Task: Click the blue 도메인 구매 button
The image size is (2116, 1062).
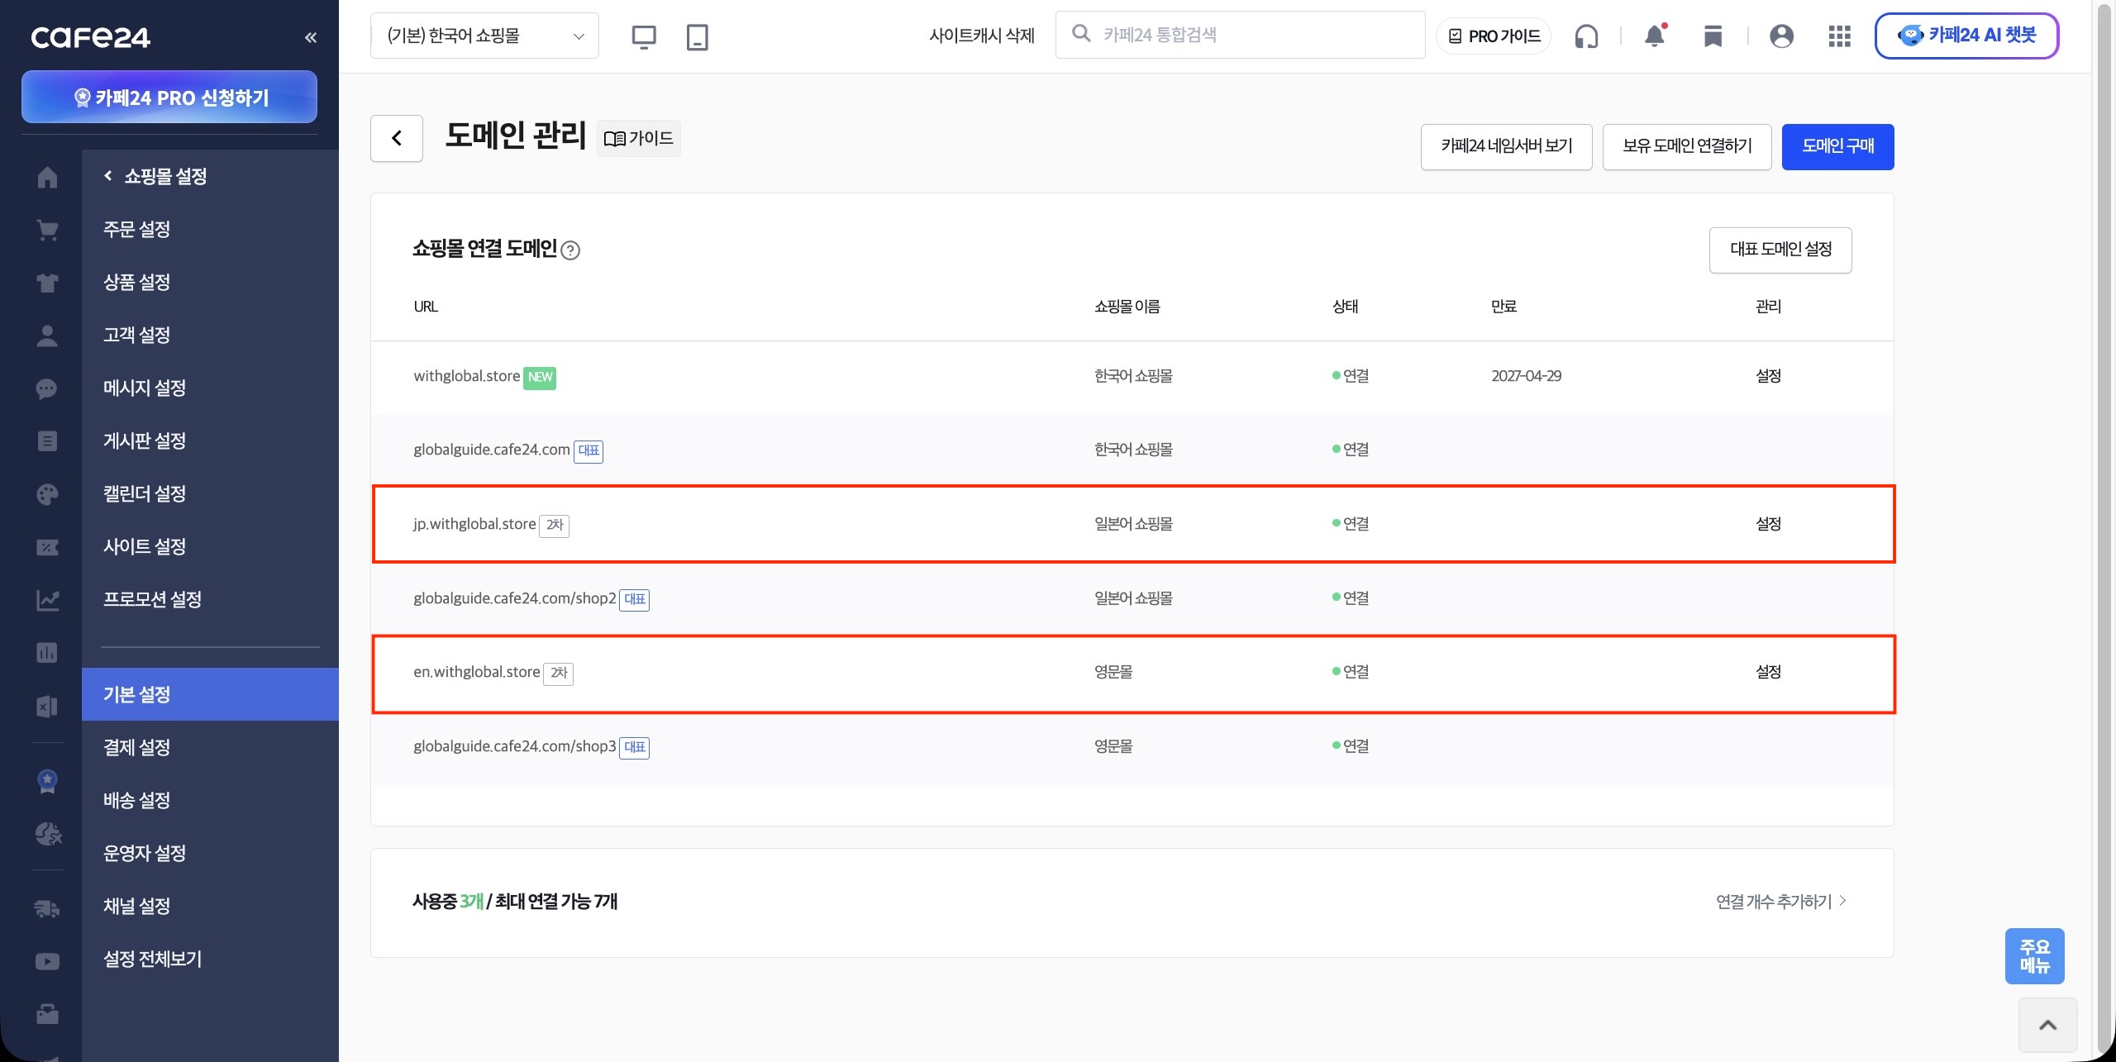Action: pos(1837,146)
